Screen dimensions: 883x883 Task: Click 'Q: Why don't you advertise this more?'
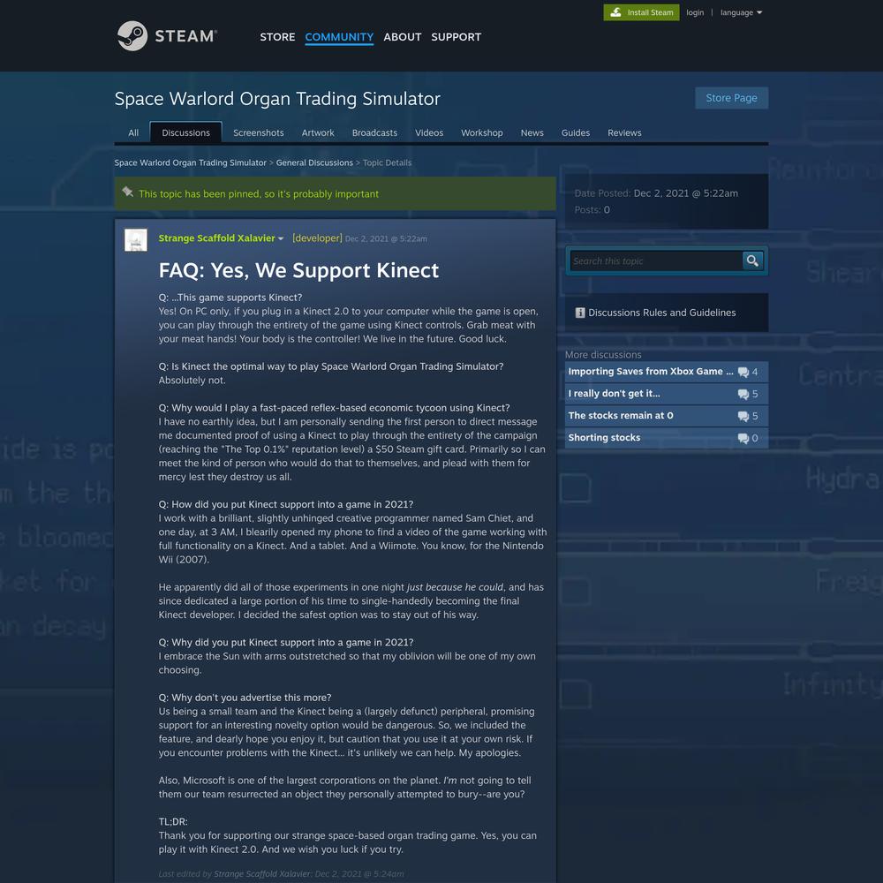pos(245,698)
